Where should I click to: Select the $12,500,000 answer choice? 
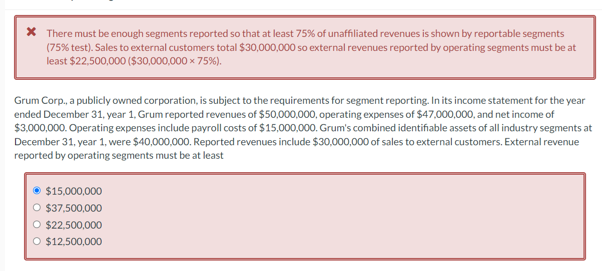pos(36,242)
